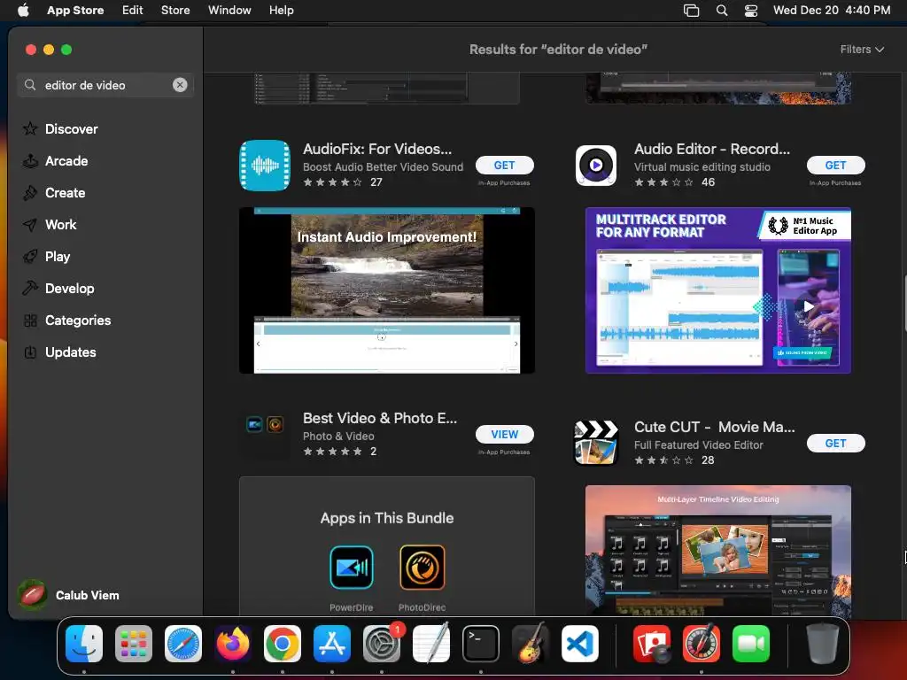Open the Best Video & Photo E... title
The height and width of the screenshot is (680, 907).
coord(380,418)
